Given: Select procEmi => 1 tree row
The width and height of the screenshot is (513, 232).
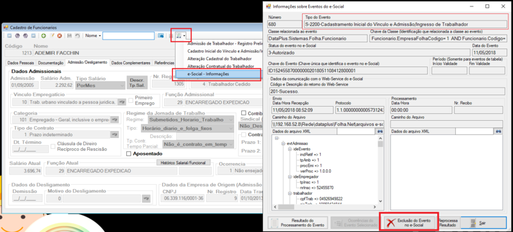Looking at the screenshot, I should pos(310,166).
